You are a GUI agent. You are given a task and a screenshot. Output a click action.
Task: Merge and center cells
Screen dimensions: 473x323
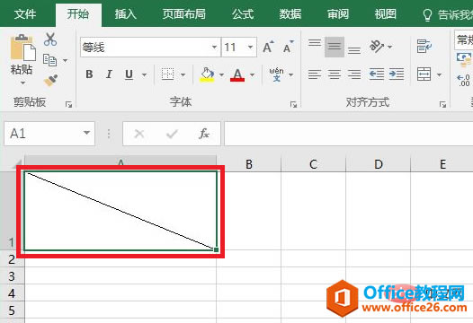[x=424, y=74]
